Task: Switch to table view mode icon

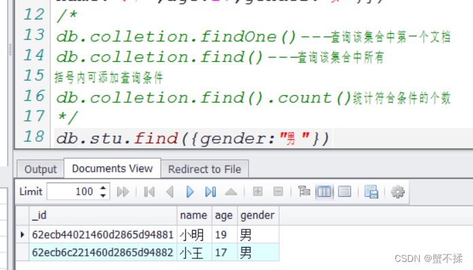Action: click(x=324, y=191)
